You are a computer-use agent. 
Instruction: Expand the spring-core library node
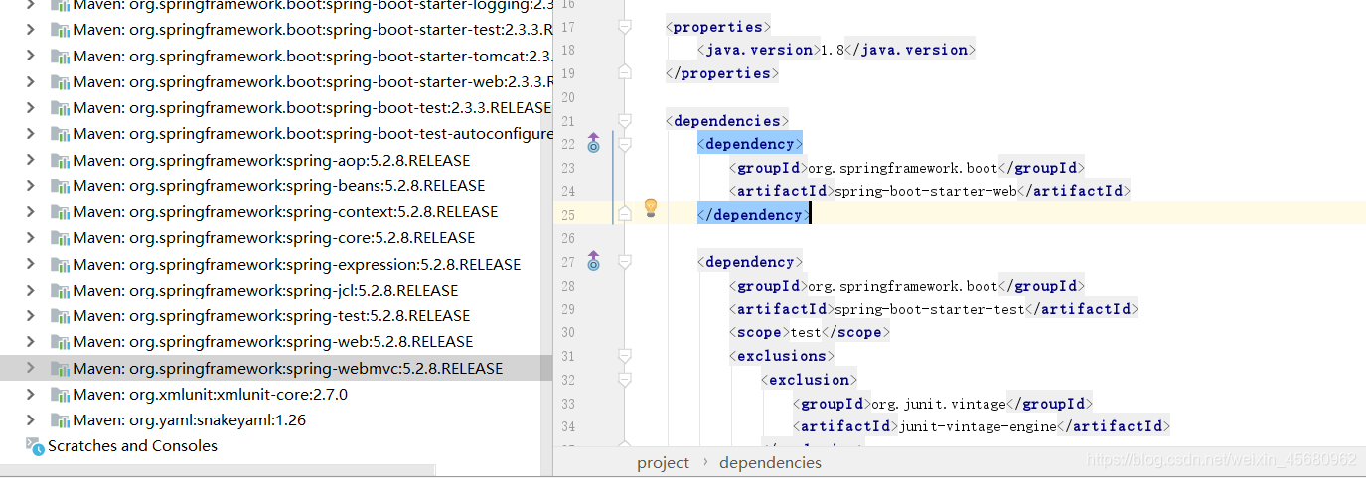pyautogui.click(x=30, y=238)
